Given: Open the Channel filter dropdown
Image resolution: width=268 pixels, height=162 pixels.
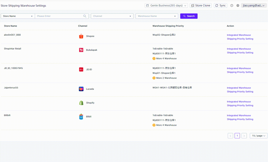Looking at the screenshot, I should click(x=112, y=16).
